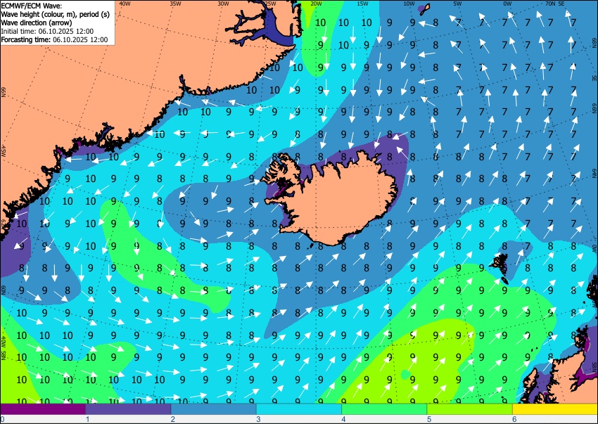
Task: Select the green 4–5 m legend segment
Action: [384, 409]
